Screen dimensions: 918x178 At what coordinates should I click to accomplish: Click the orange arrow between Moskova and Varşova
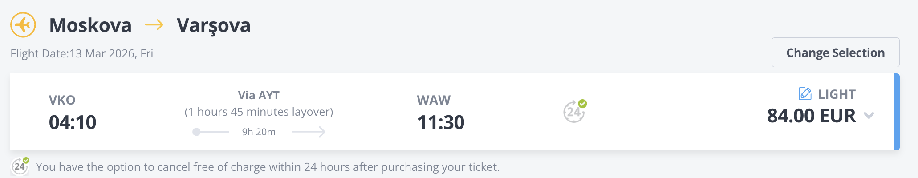coord(154,25)
